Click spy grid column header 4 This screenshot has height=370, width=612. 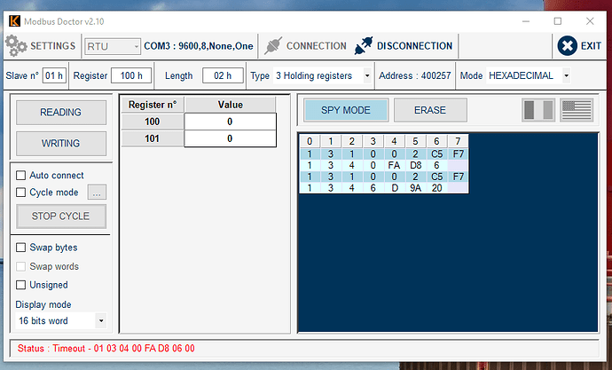[x=394, y=141]
